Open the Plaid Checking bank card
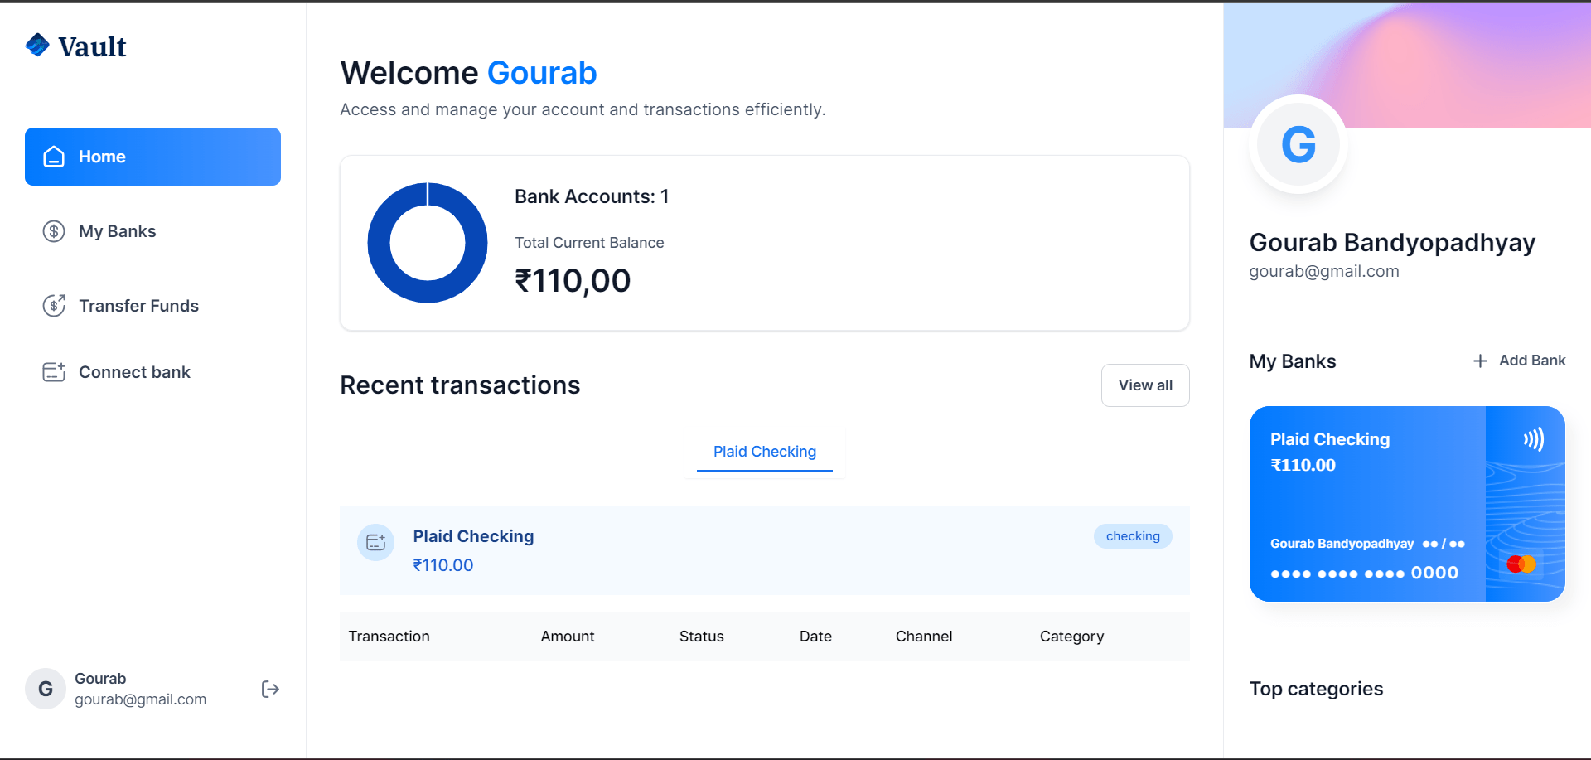The image size is (1591, 760). [1407, 504]
